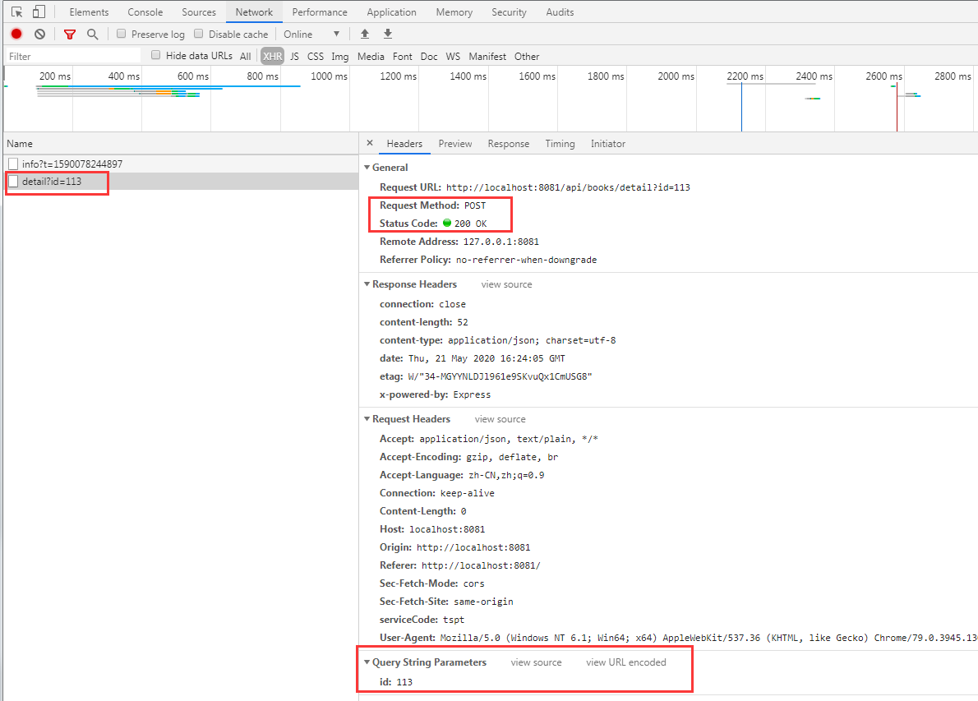Switch to the Elements panel

coord(90,12)
